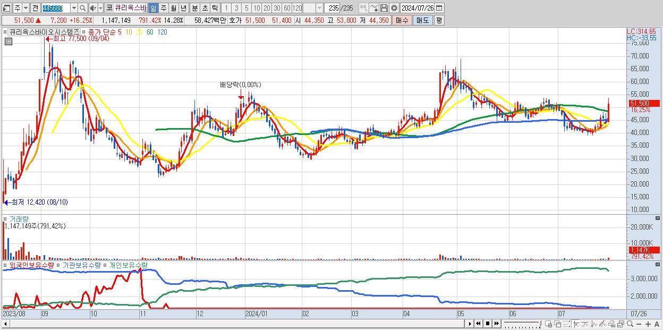Screen dimensions: 663x330
Task: Click the chart image copy icon
Action: pyautogui.click(x=621, y=324)
